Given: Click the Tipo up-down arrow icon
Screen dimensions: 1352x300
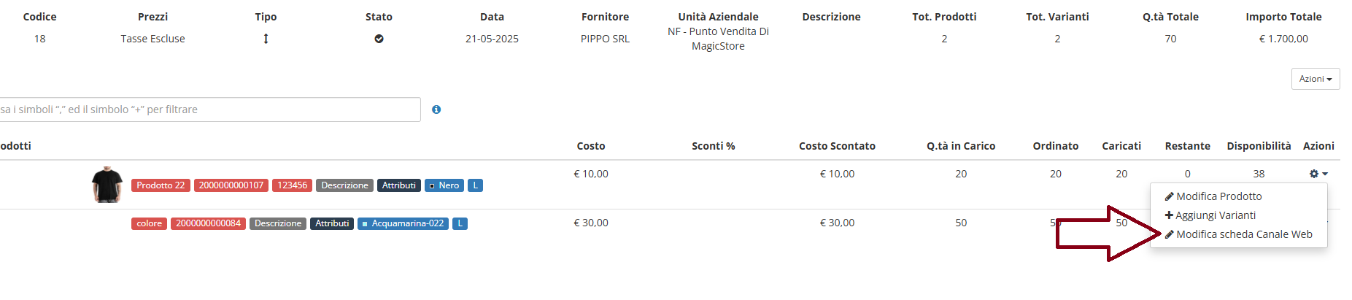Looking at the screenshot, I should point(266,39).
